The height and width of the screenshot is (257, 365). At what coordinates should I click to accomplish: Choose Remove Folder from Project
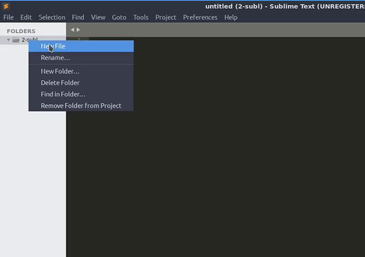(81, 106)
